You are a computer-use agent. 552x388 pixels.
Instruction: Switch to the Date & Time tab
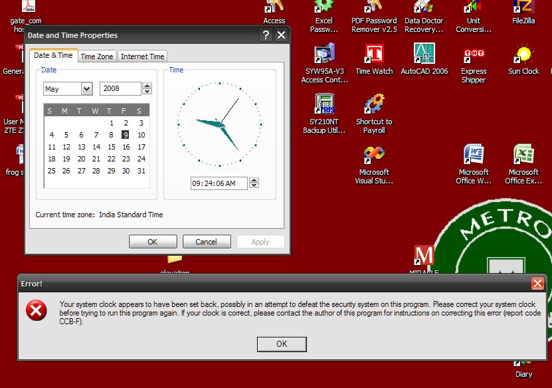coord(53,55)
